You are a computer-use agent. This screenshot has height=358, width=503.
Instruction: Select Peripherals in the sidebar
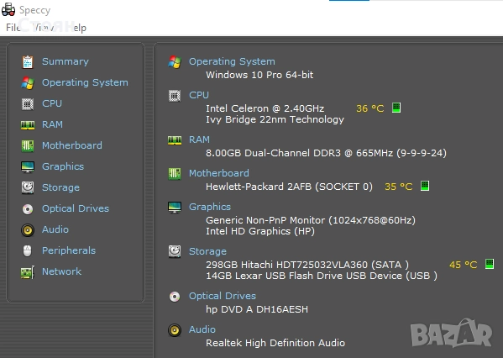69,250
